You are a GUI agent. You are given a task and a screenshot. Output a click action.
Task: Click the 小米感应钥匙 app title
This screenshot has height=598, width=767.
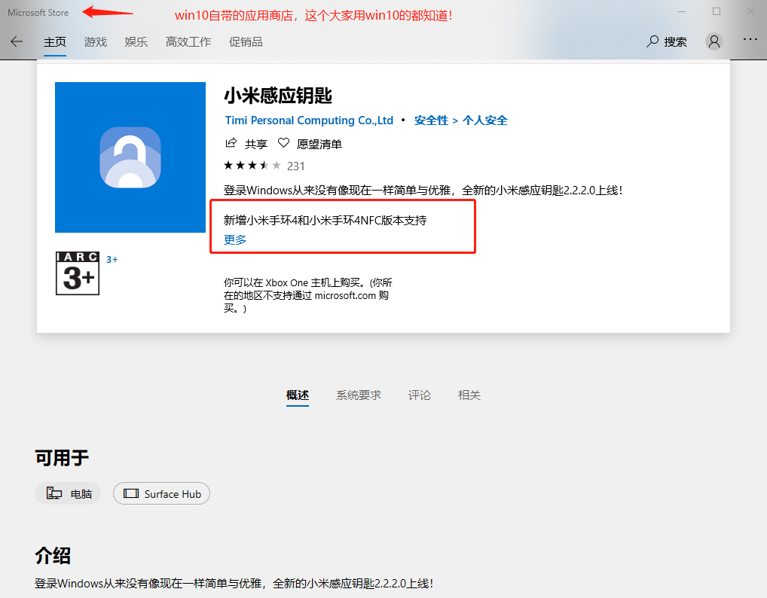pos(278,96)
